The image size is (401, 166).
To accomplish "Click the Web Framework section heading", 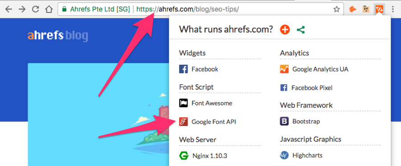I will pyautogui.click(x=306, y=105).
